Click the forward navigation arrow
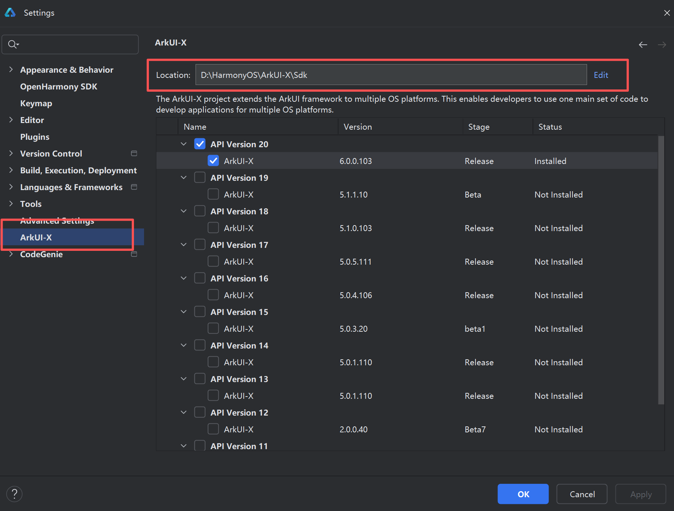This screenshot has height=511, width=674. pos(662,45)
